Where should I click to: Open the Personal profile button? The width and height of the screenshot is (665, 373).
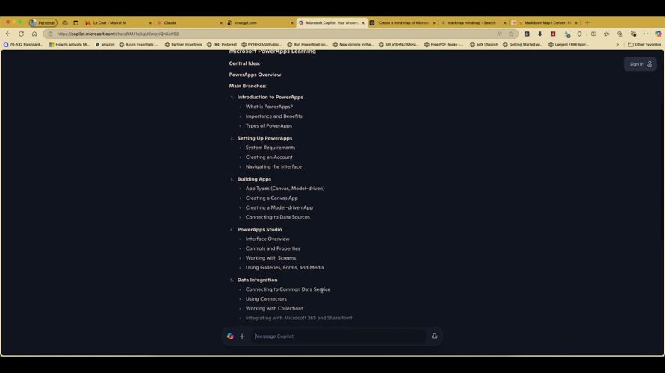(x=43, y=23)
